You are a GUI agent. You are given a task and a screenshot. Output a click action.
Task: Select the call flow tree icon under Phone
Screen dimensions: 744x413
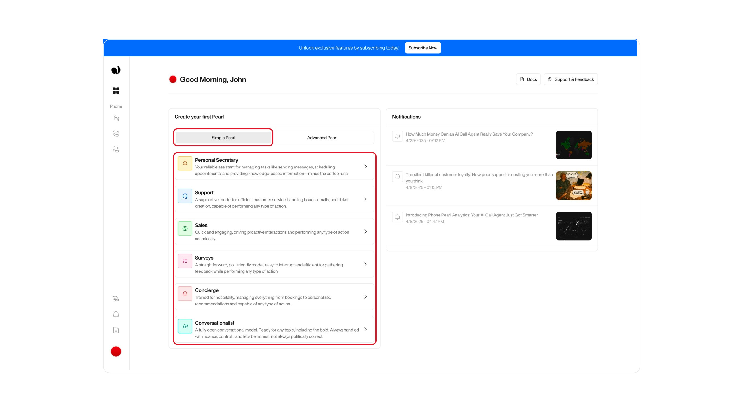(x=116, y=118)
